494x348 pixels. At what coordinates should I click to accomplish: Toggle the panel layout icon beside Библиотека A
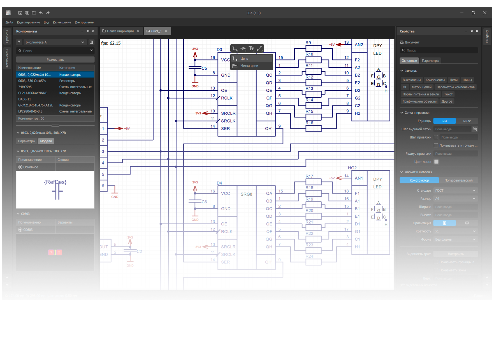[x=91, y=42]
